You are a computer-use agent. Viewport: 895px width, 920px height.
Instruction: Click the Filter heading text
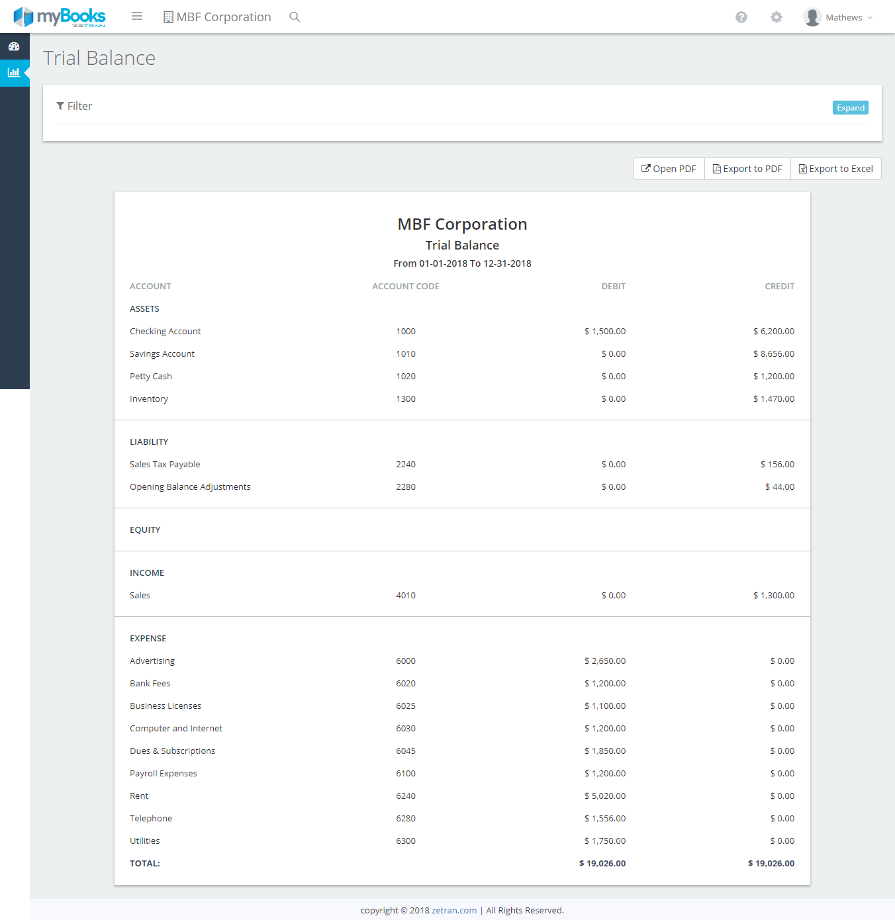[79, 106]
